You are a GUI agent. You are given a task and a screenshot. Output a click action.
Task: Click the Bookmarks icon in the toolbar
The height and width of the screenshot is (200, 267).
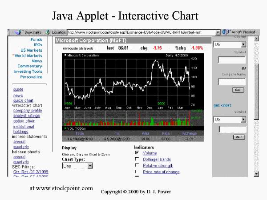(x=19, y=32)
